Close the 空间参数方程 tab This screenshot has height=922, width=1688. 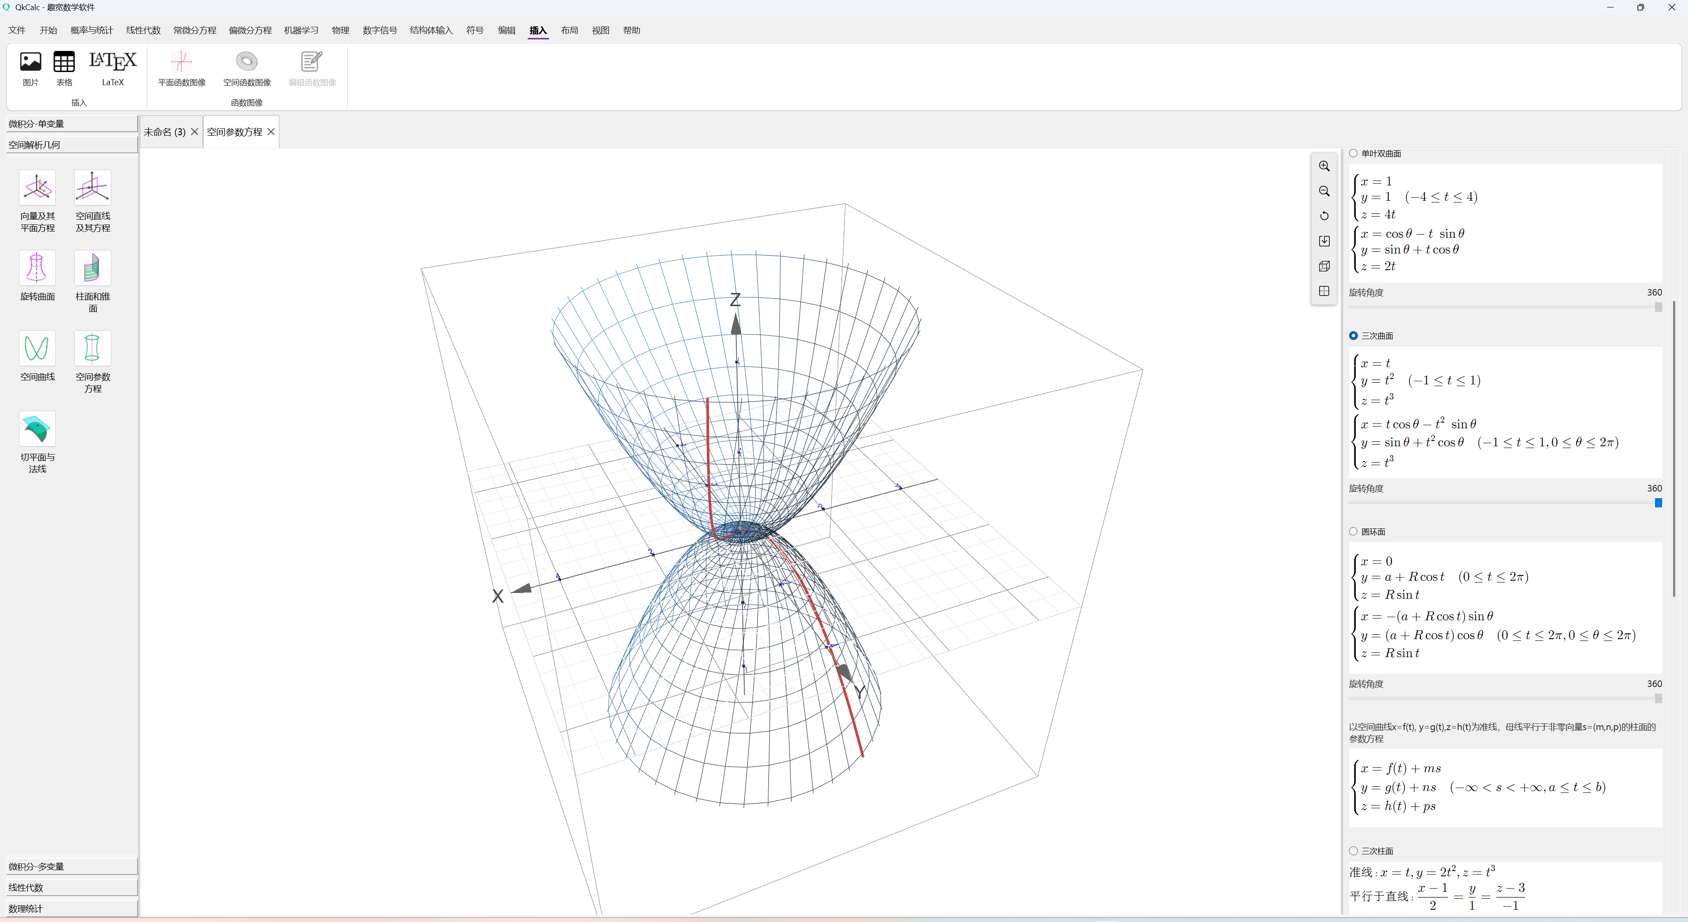[x=271, y=132]
